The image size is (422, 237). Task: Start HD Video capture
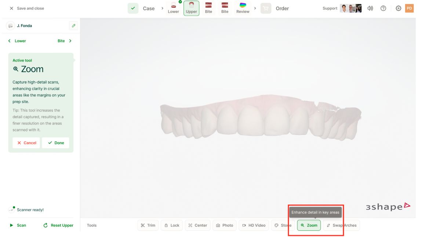(x=254, y=225)
